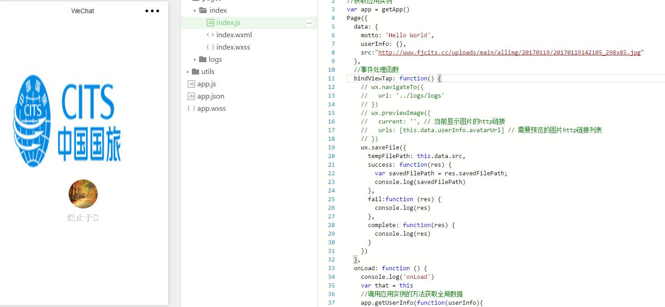Click the JSON icon beside app.json
Image resolution: width=665 pixels, height=307 pixels.
point(191,96)
